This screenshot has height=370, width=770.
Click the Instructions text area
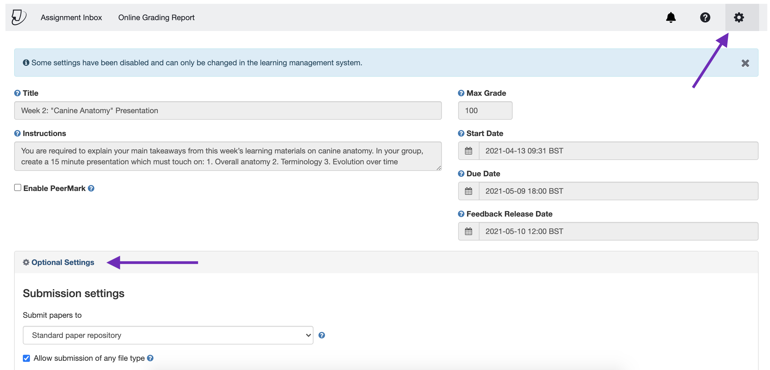click(x=228, y=156)
